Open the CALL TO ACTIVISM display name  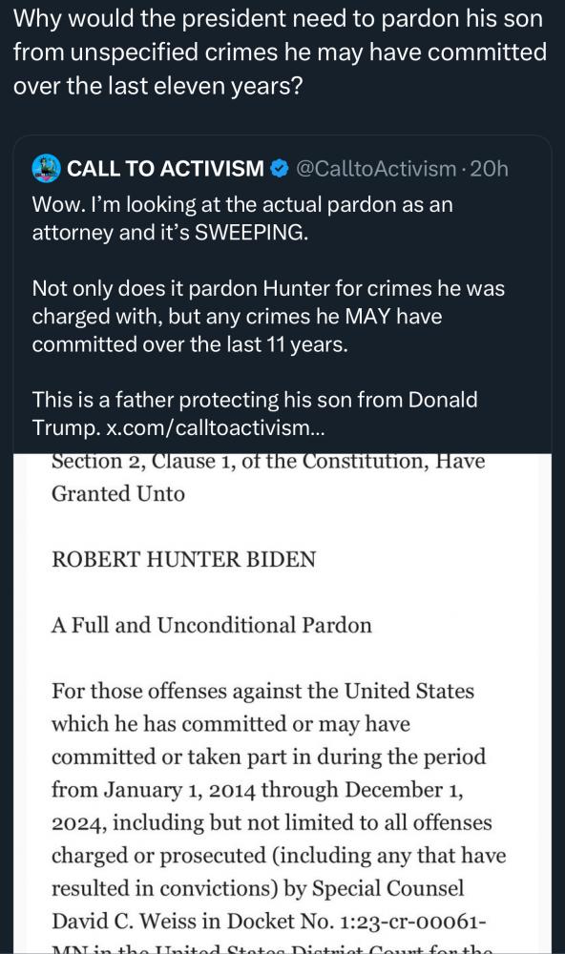[x=166, y=169]
